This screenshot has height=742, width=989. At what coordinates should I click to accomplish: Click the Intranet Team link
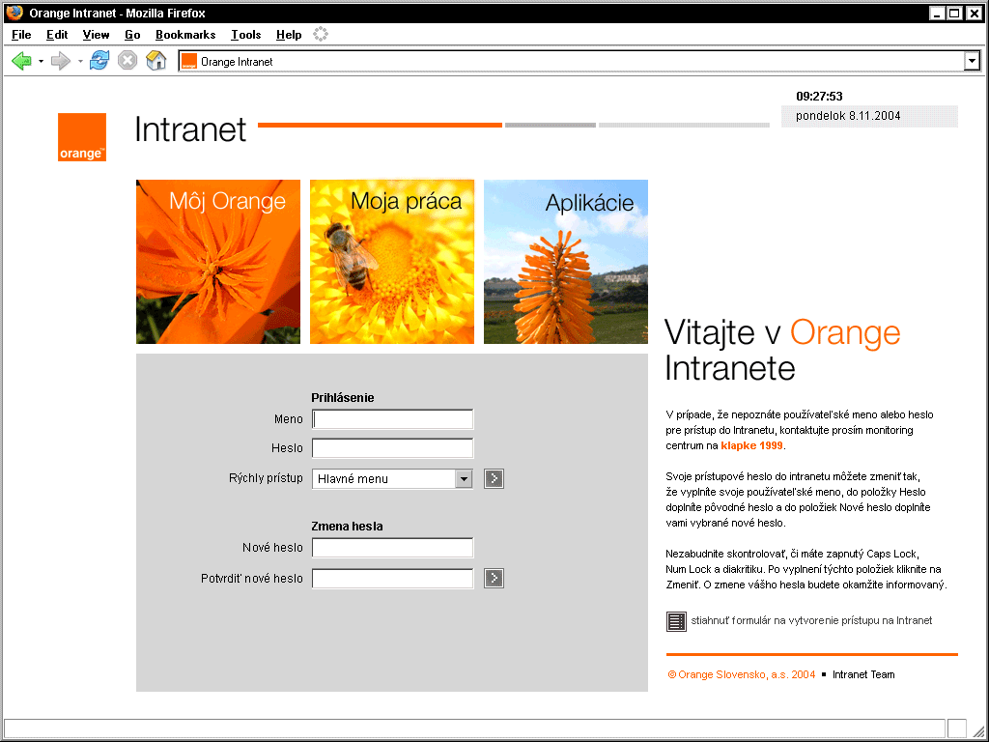[863, 674]
